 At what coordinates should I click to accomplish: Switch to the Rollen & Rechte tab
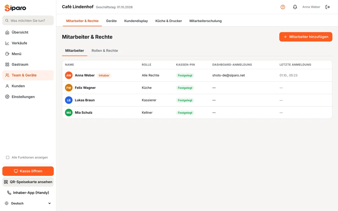click(105, 51)
